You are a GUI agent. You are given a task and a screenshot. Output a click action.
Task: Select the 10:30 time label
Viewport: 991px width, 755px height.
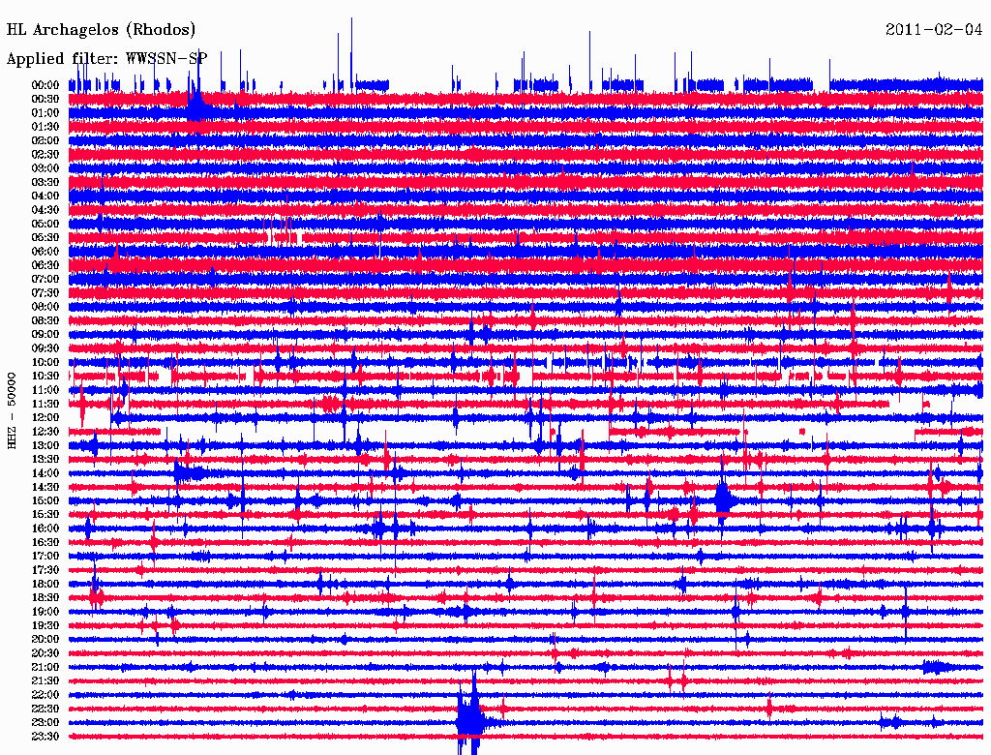(x=45, y=377)
